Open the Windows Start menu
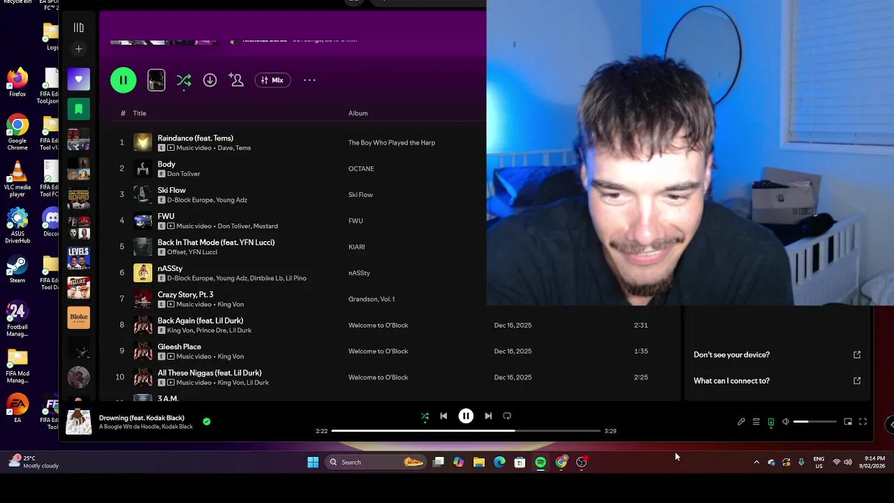Viewport: 894px width, 503px height. 313,462
